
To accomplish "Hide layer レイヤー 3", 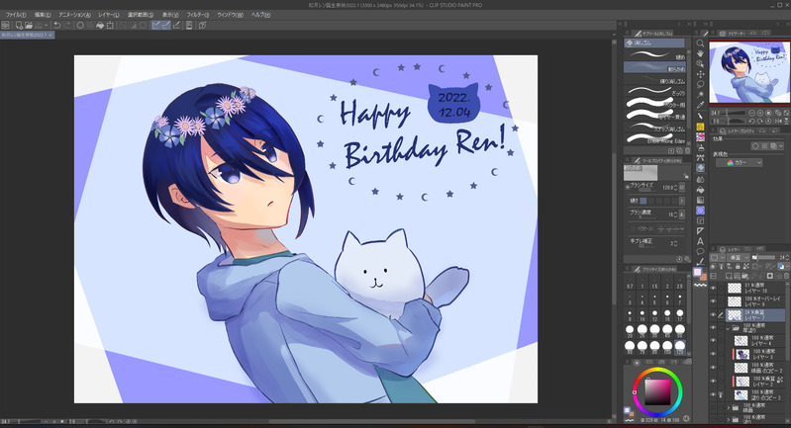I will (x=714, y=354).
